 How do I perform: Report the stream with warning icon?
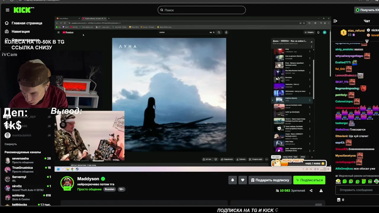point(321,191)
